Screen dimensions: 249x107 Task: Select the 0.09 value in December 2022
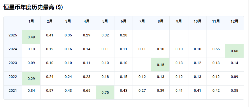point(234,77)
